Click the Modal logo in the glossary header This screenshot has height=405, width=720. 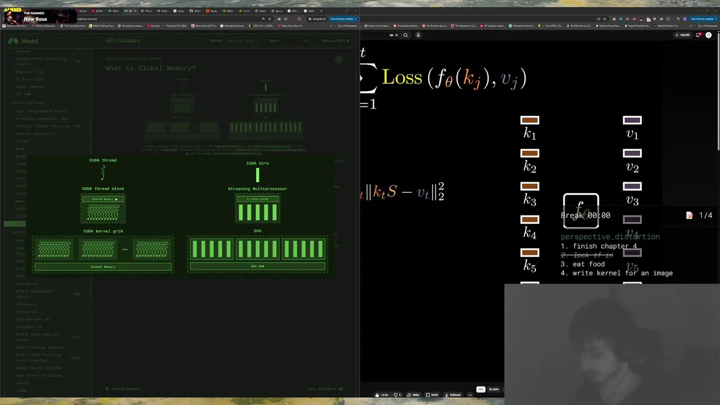[x=23, y=41]
